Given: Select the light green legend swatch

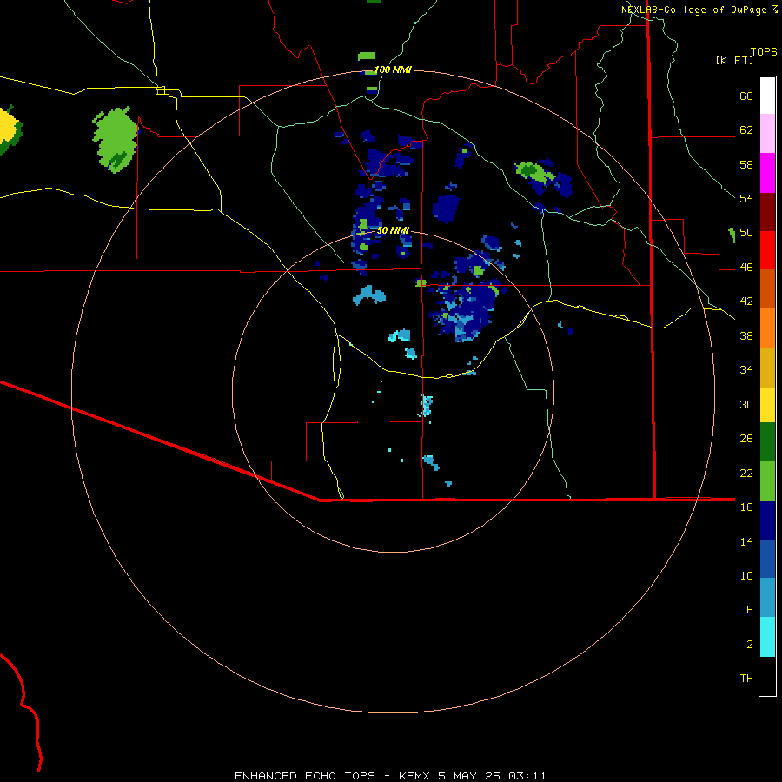Looking at the screenshot, I should pyautogui.click(x=767, y=481).
